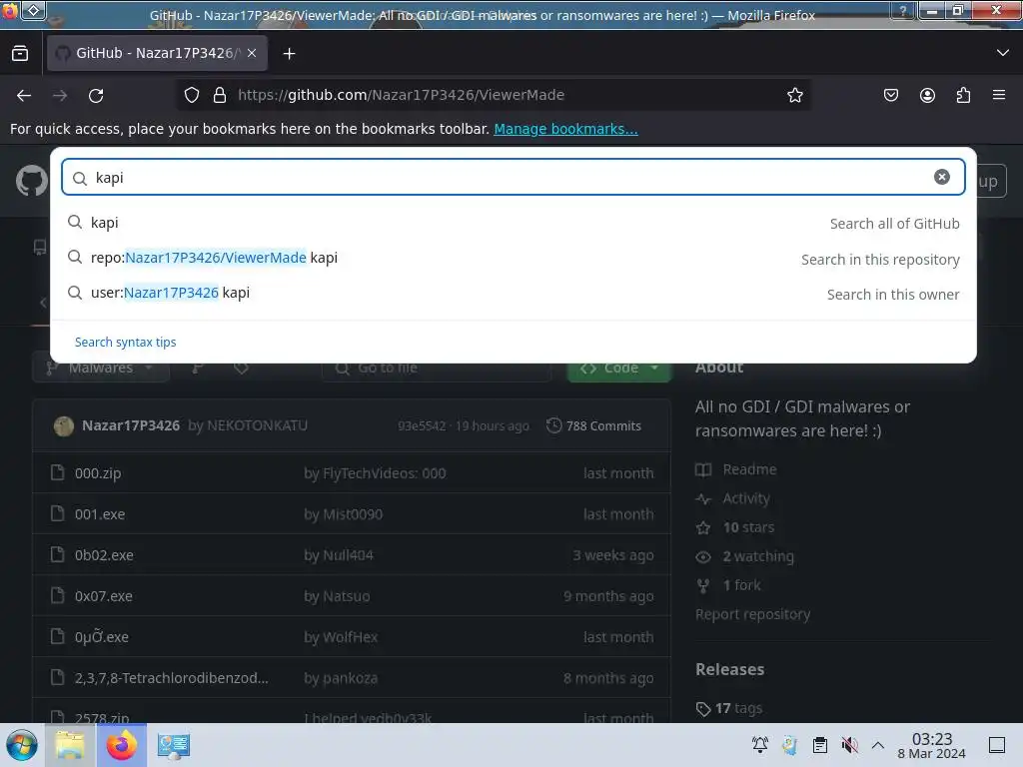
Task: Open GitHub logo home
Action: point(32,181)
